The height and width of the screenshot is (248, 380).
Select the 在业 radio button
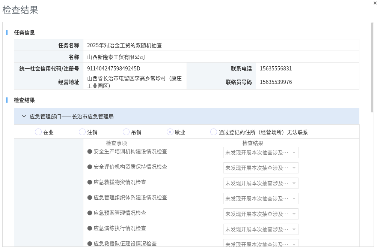(38, 132)
